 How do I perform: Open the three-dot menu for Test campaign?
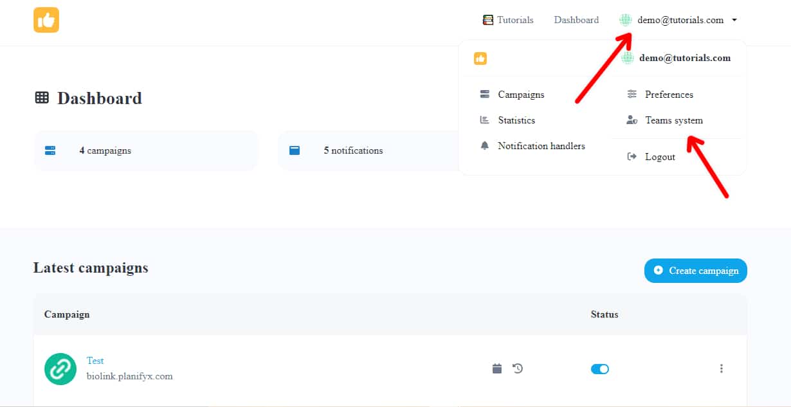[721, 368]
